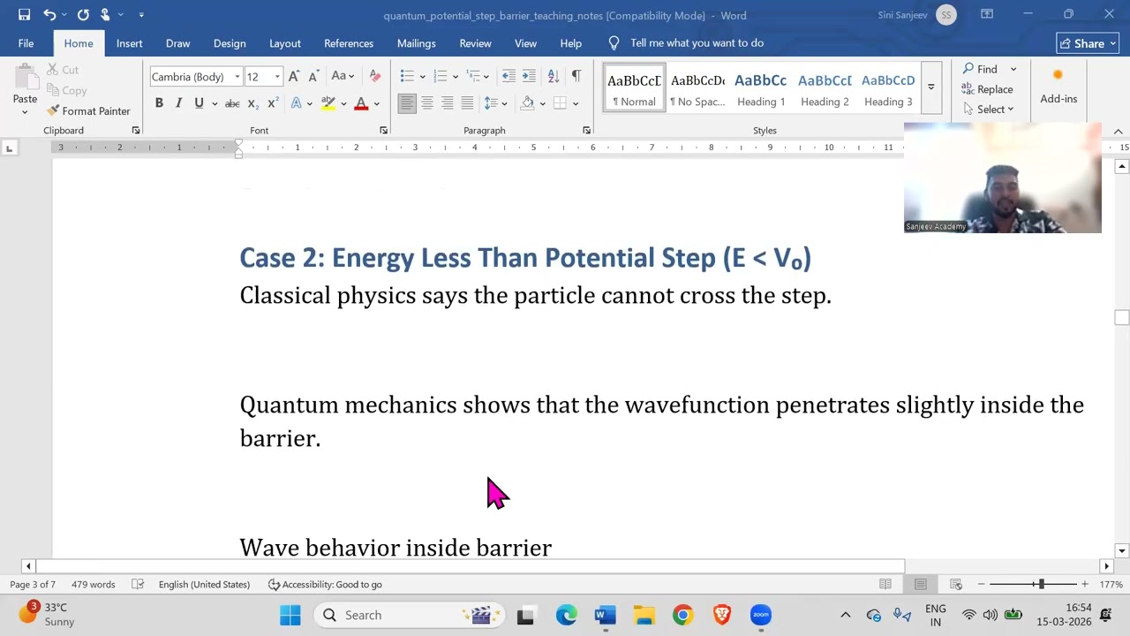Switch to the Insert tab
The image size is (1130, 636).
point(129,43)
